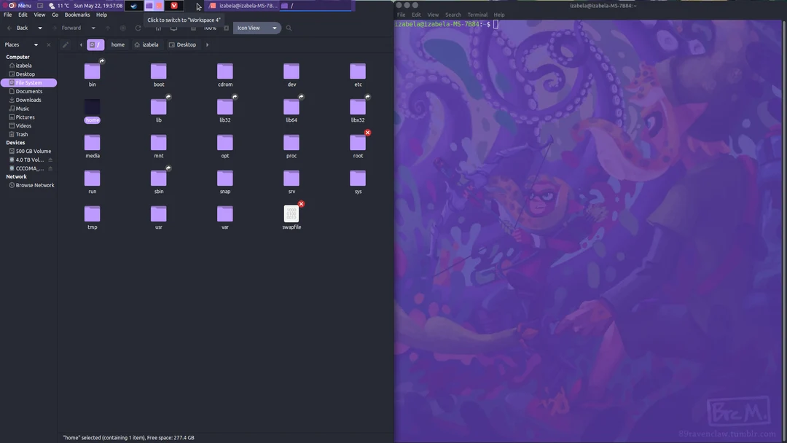The height and width of the screenshot is (443, 787).
Task: Open the "media" folder icon
Action: (92, 143)
